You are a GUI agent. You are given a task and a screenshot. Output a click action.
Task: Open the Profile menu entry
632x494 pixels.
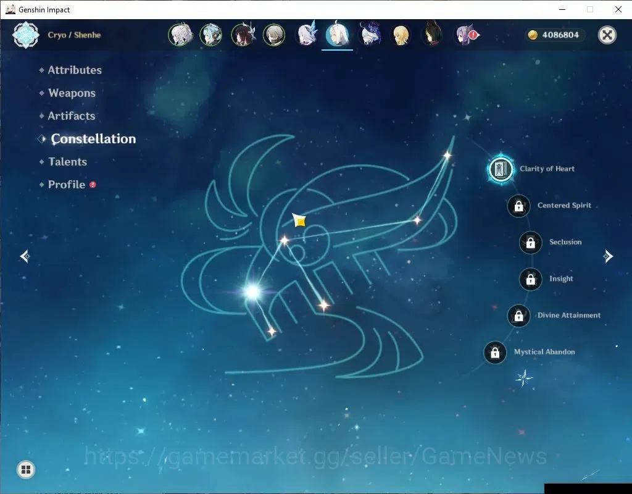(x=67, y=185)
